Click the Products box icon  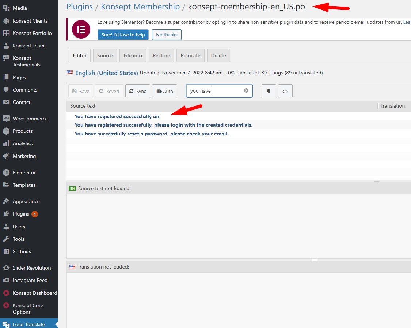point(6,131)
